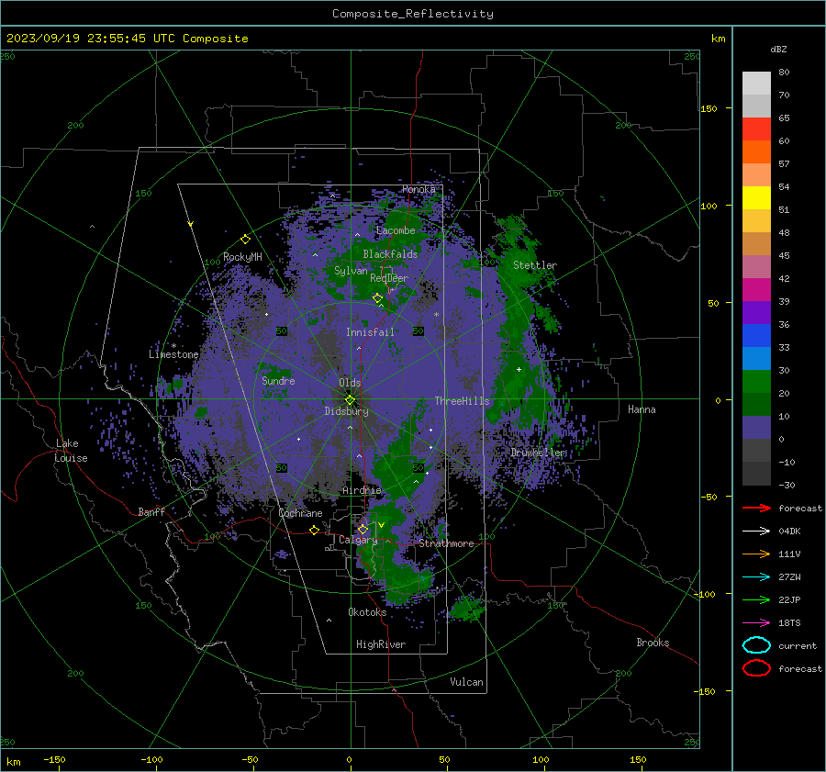Click the Hanna city label
Image resolution: width=826 pixels, height=772 pixels.
[642, 409]
